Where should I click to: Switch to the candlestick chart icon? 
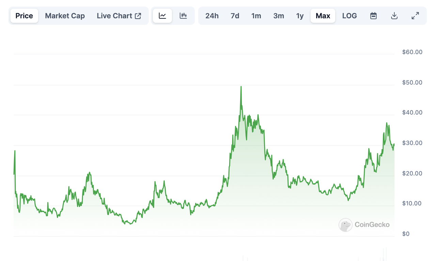click(183, 15)
